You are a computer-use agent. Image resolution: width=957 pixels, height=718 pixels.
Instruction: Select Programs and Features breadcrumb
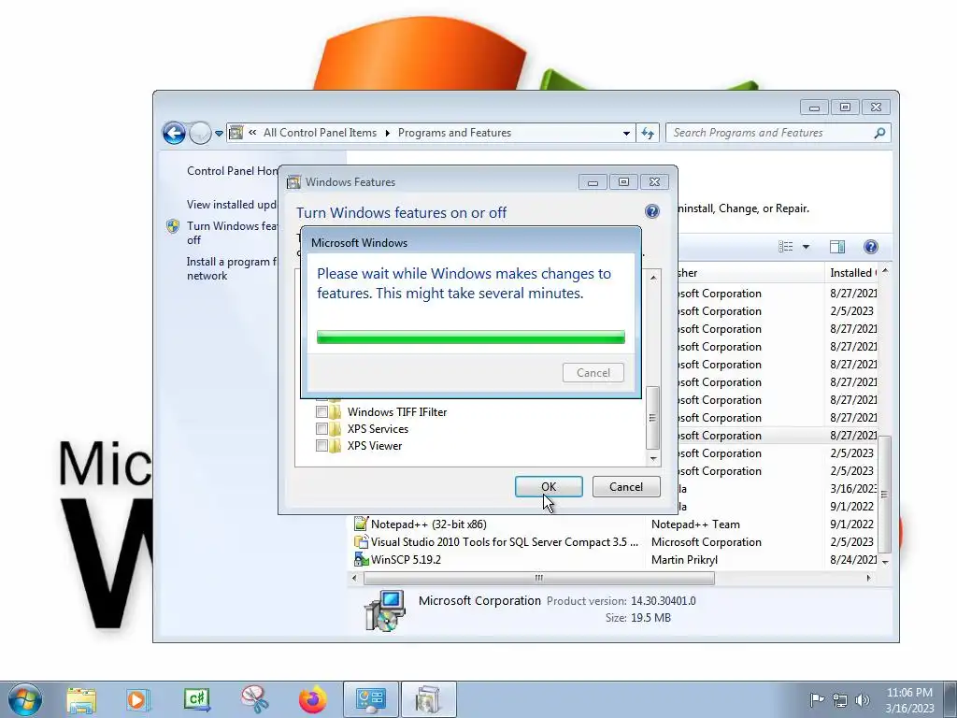455,133
